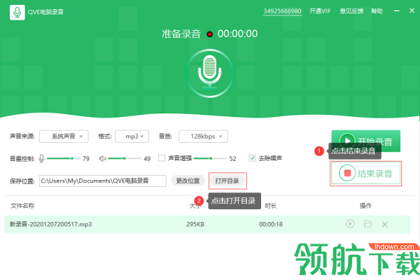Click the 结束录音 button
The height and width of the screenshot is (280, 420).
(366, 174)
